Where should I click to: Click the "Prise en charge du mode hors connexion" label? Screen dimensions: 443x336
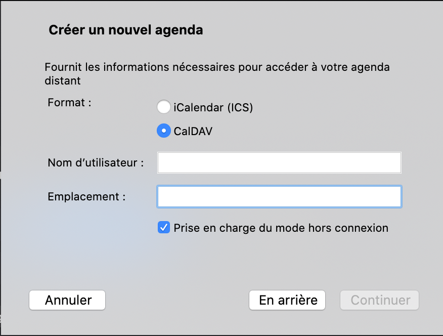281,228
